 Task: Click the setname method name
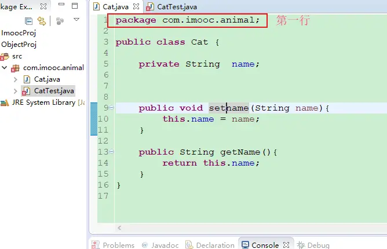[x=229, y=108]
